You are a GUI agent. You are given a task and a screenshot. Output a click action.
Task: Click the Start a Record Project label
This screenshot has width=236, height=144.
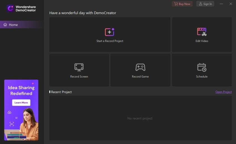[110, 41]
